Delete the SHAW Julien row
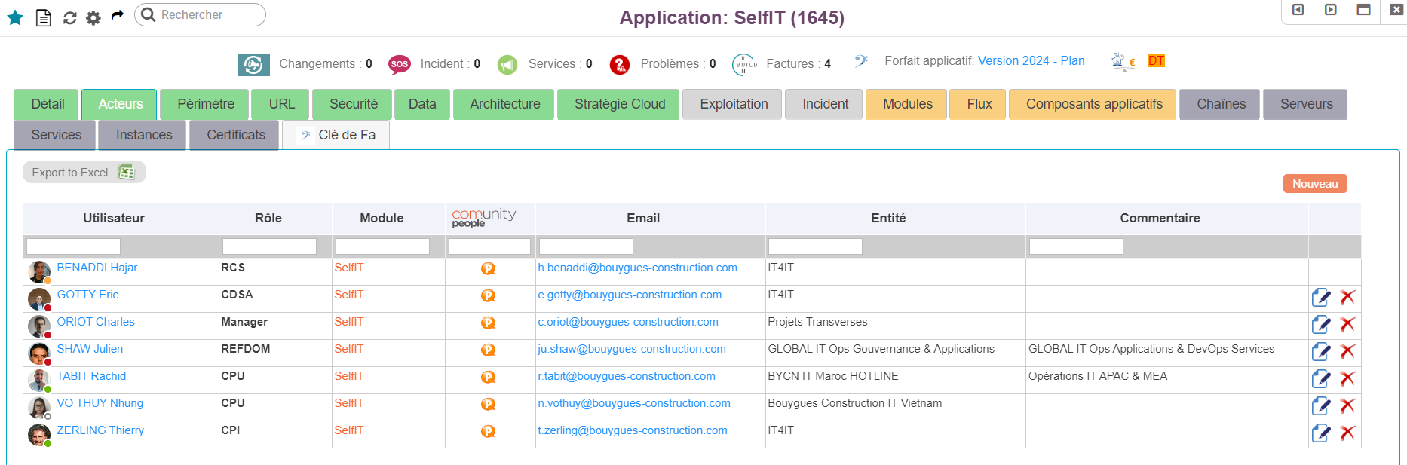 pos(1347,352)
